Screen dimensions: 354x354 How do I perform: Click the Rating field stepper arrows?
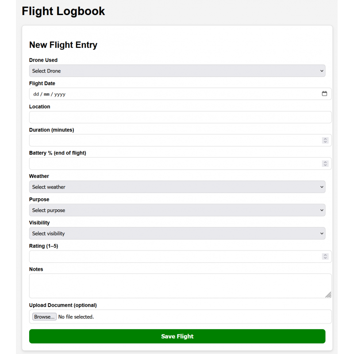325,257
